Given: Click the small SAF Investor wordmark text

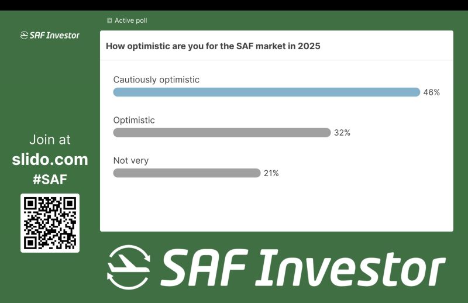Looking at the screenshot, I should point(54,35).
